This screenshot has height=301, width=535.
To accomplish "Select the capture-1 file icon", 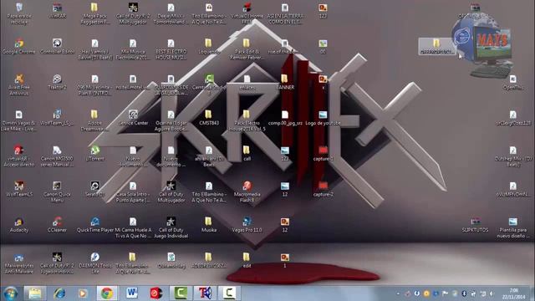I will (x=323, y=153).
